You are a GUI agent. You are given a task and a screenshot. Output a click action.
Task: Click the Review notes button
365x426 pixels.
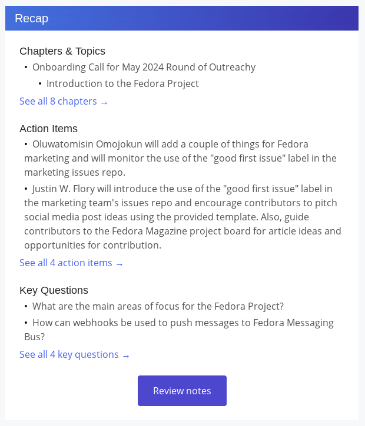(182, 391)
